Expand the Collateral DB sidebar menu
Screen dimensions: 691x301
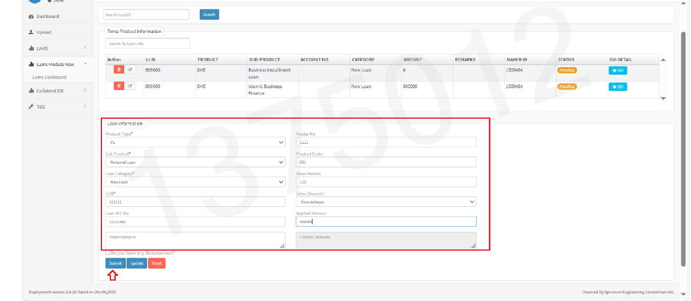[x=57, y=91]
